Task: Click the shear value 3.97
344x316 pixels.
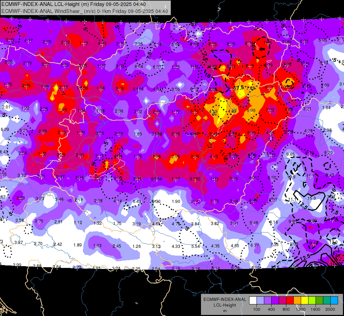Action: [x=19, y=243]
